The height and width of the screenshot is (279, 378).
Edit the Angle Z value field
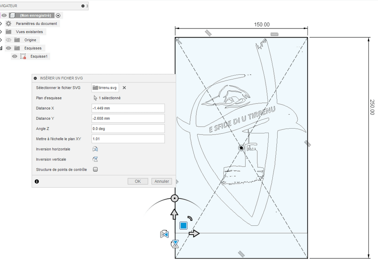tap(128, 129)
